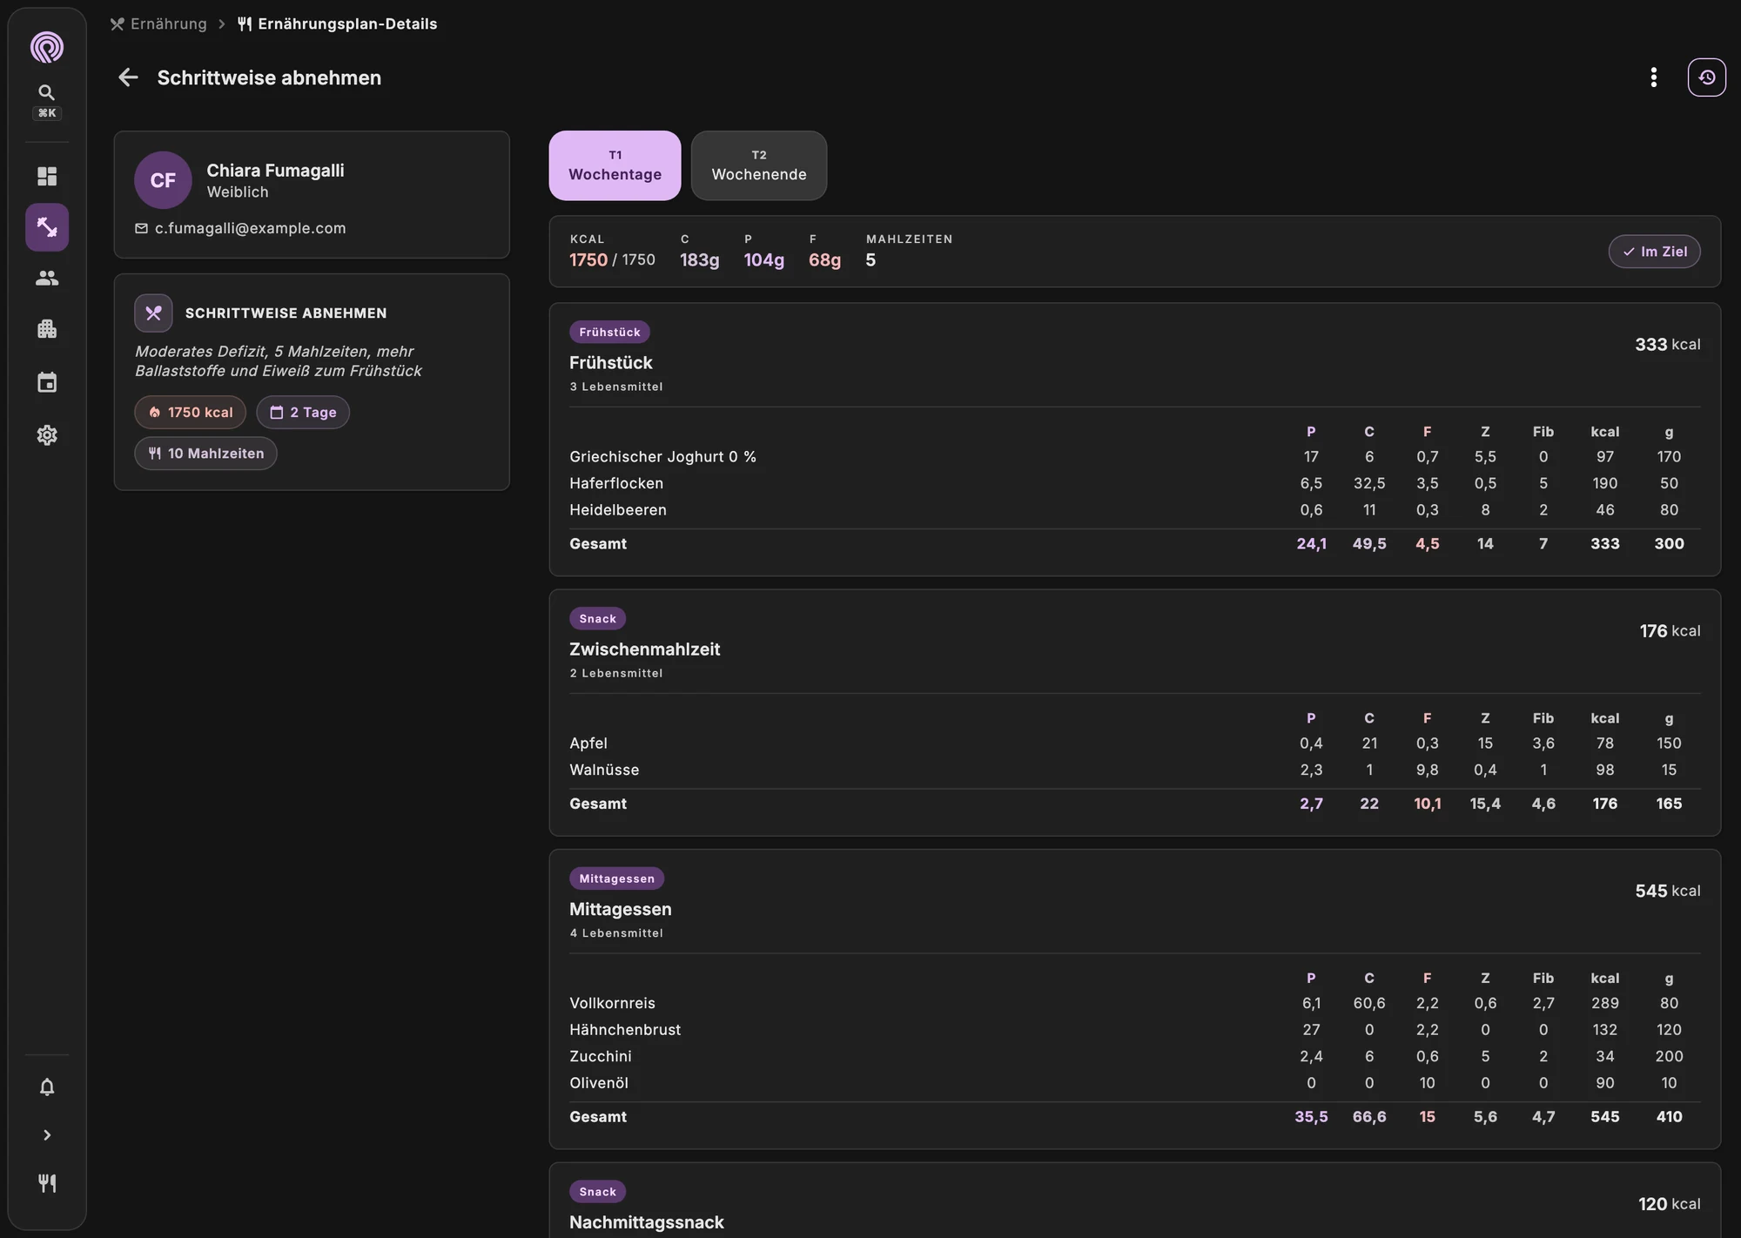Select the Olivenöl food row
The height and width of the screenshot is (1238, 1741).
click(1135, 1083)
